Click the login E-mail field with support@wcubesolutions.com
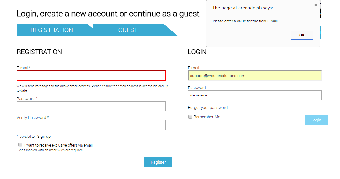The width and height of the screenshot is (340, 179). (x=254, y=76)
